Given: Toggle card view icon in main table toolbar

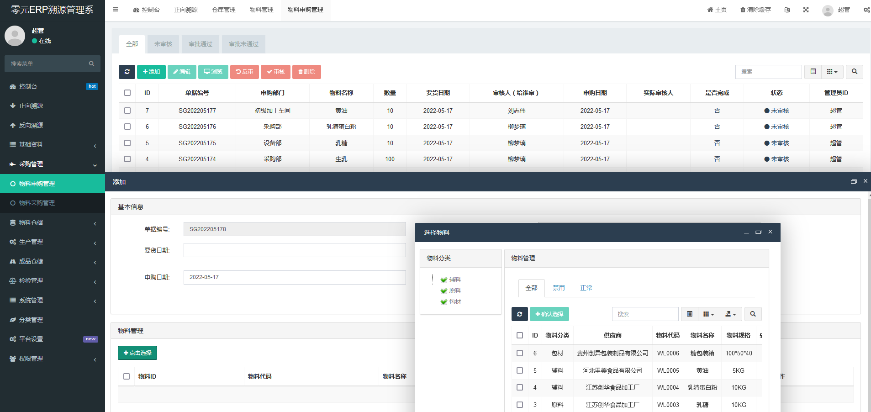Looking at the screenshot, I should (813, 72).
